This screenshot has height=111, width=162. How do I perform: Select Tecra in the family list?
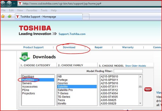tap(77, 100)
